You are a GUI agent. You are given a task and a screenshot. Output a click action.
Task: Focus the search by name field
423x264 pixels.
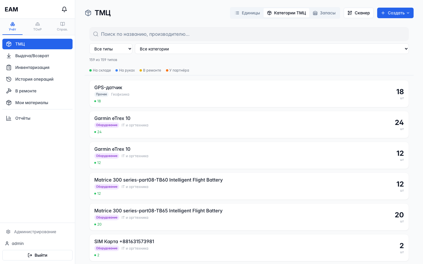click(x=249, y=34)
